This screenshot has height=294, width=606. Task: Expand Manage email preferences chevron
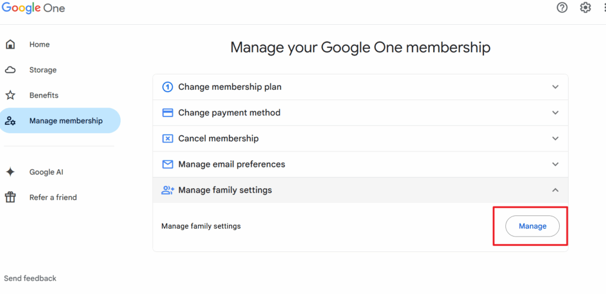point(555,164)
